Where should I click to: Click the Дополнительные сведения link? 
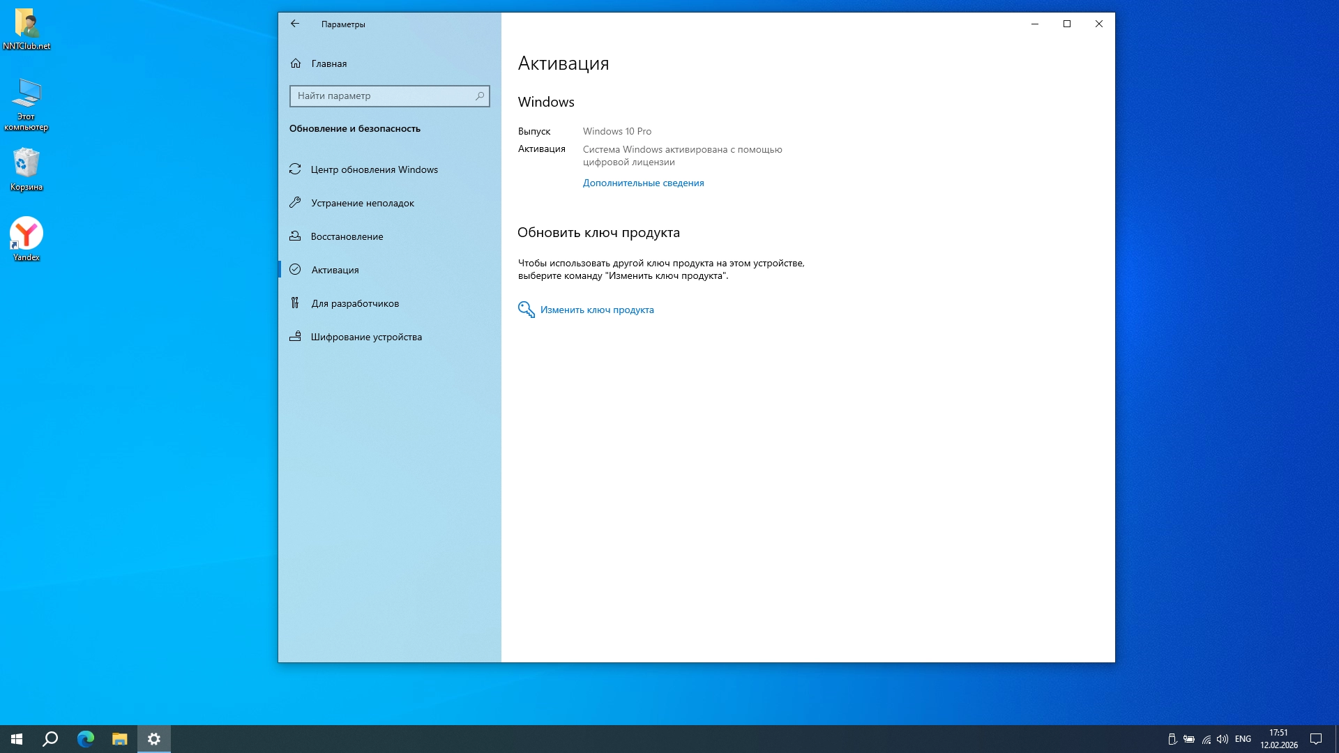pyautogui.click(x=643, y=183)
